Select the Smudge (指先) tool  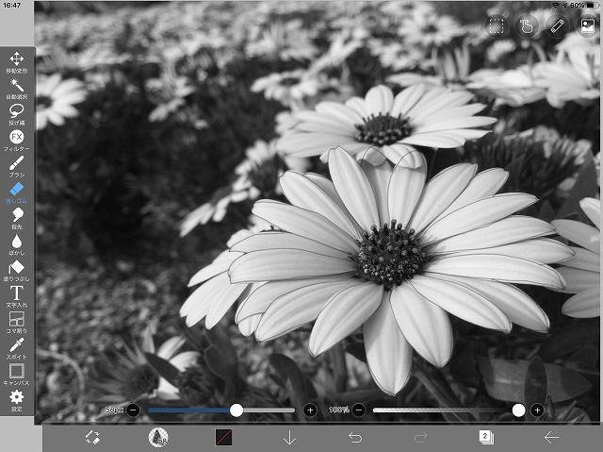pos(17,218)
